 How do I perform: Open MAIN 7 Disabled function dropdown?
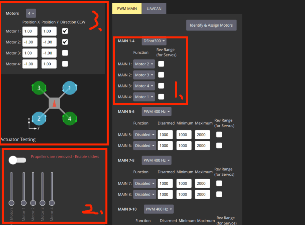click(144, 183)
